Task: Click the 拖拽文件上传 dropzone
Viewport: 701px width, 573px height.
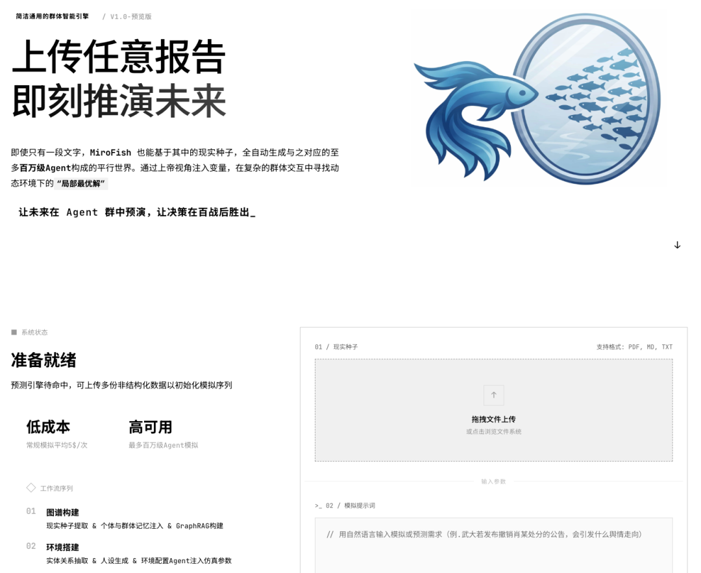Action: click(x=494, y=409)
